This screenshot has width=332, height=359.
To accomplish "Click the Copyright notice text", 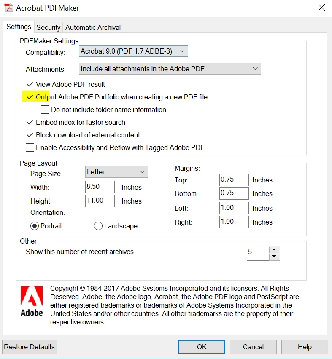I will [x=174, y=305].
